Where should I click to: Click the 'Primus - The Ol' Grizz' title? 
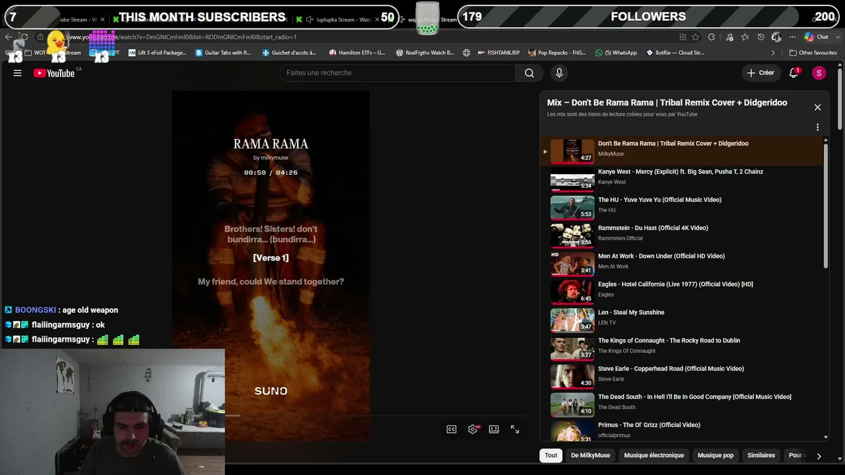coord(649,425)
